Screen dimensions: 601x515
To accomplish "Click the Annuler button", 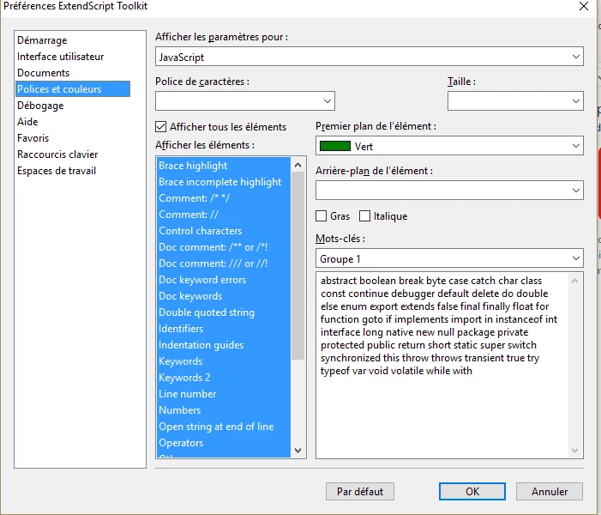I will (x=550, y=492).
